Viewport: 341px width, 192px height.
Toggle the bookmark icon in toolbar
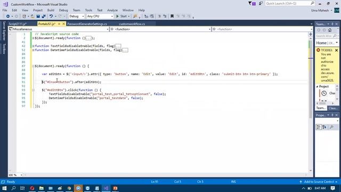point(172,16)
